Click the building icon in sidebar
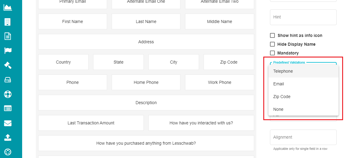The width and height of the screenshot is (364, 158). tap(8, 22)
